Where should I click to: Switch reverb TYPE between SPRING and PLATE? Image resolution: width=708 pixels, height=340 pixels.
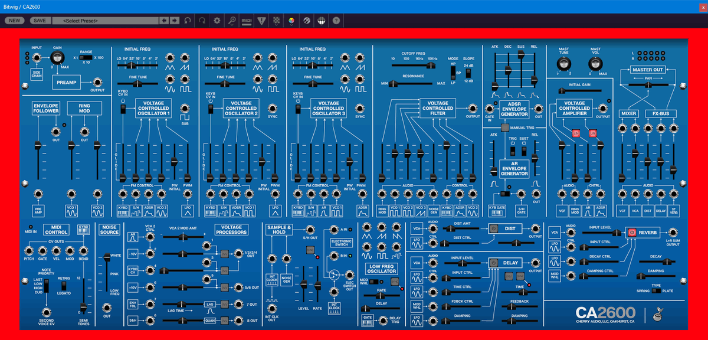(655, 292)
